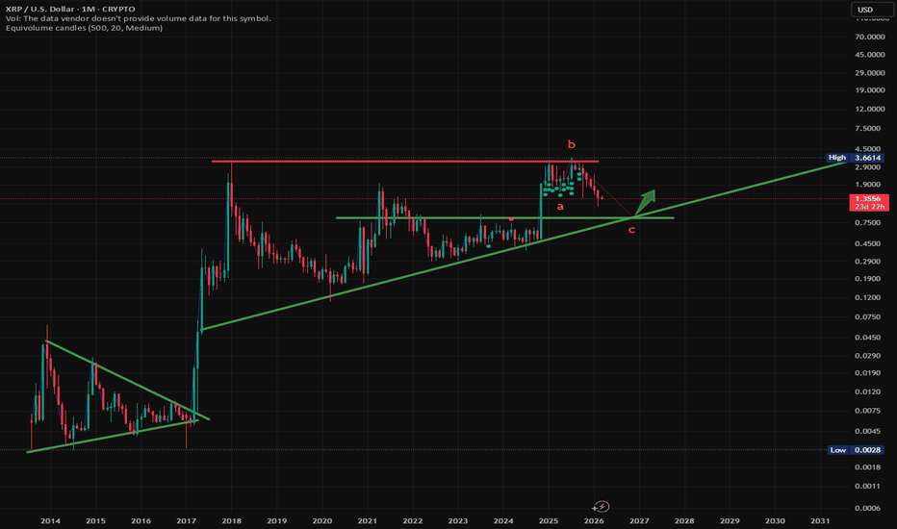Select the red horizontal resistance line
This screenshot has height=529, width=897.
(405, 162)
